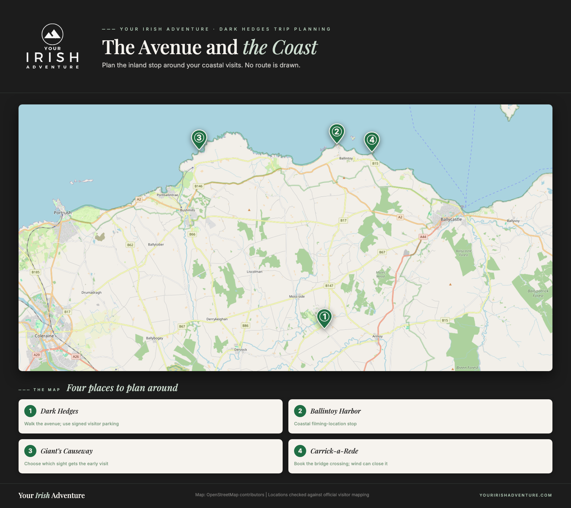The width and height of the screenshot is (571, 508).
Task: Click Portrush town label on map
Action: [62, 213]
